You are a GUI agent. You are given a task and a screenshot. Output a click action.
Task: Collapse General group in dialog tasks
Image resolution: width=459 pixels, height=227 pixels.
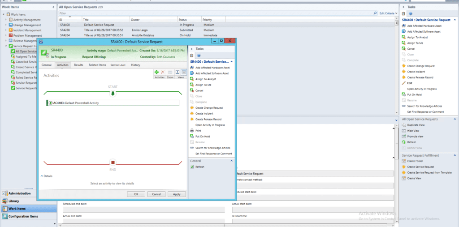coord(232,161)
